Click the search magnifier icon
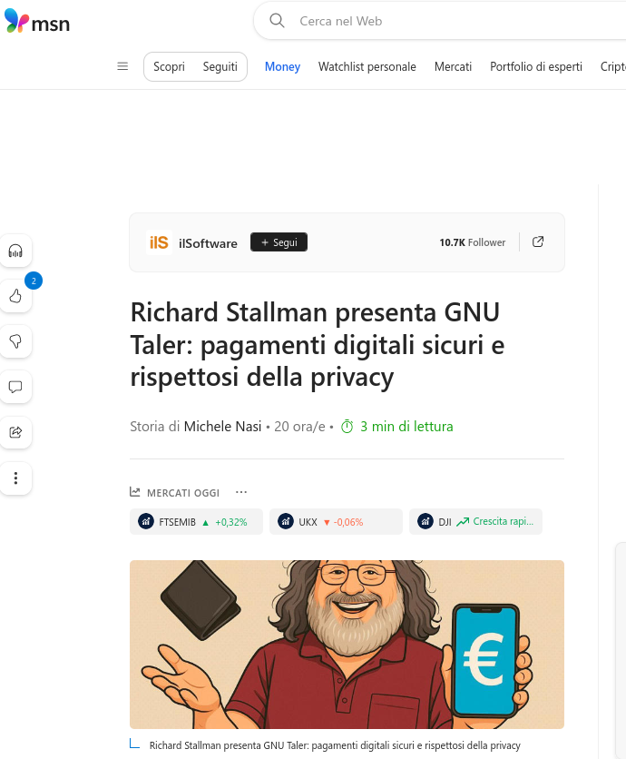Screen dimensions: 626x759 tap(277, 20)
